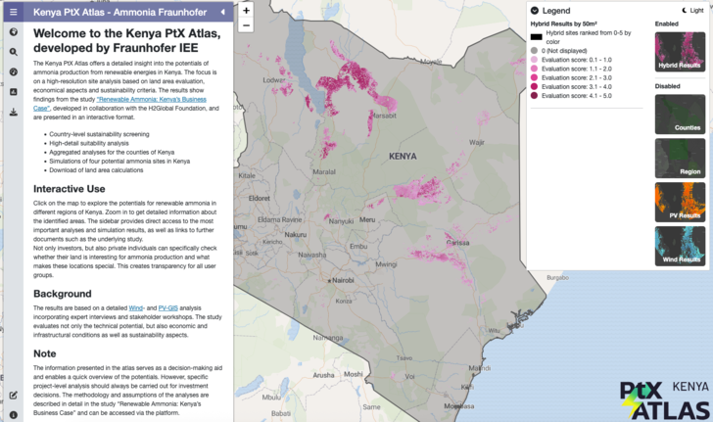Click the "Hybrid Results by 50m²" legend title
Screen dimensions: 713x422
563,23
